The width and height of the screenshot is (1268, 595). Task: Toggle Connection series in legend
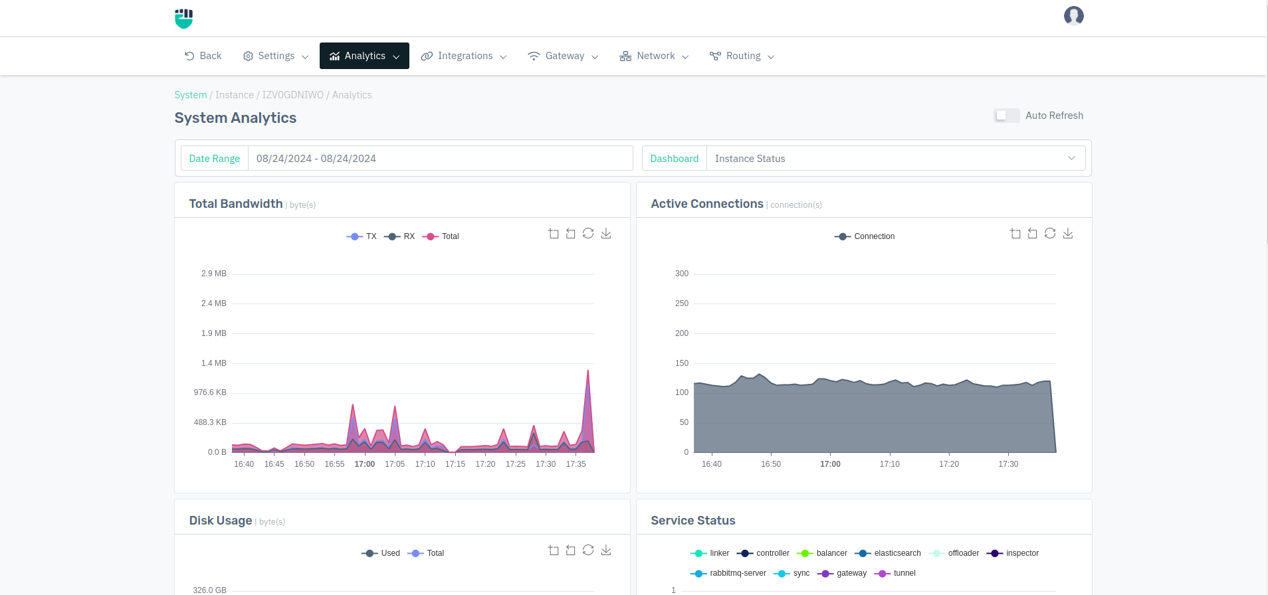click(865, 236)
